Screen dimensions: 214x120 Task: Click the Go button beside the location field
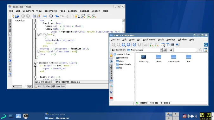(165, 50)
